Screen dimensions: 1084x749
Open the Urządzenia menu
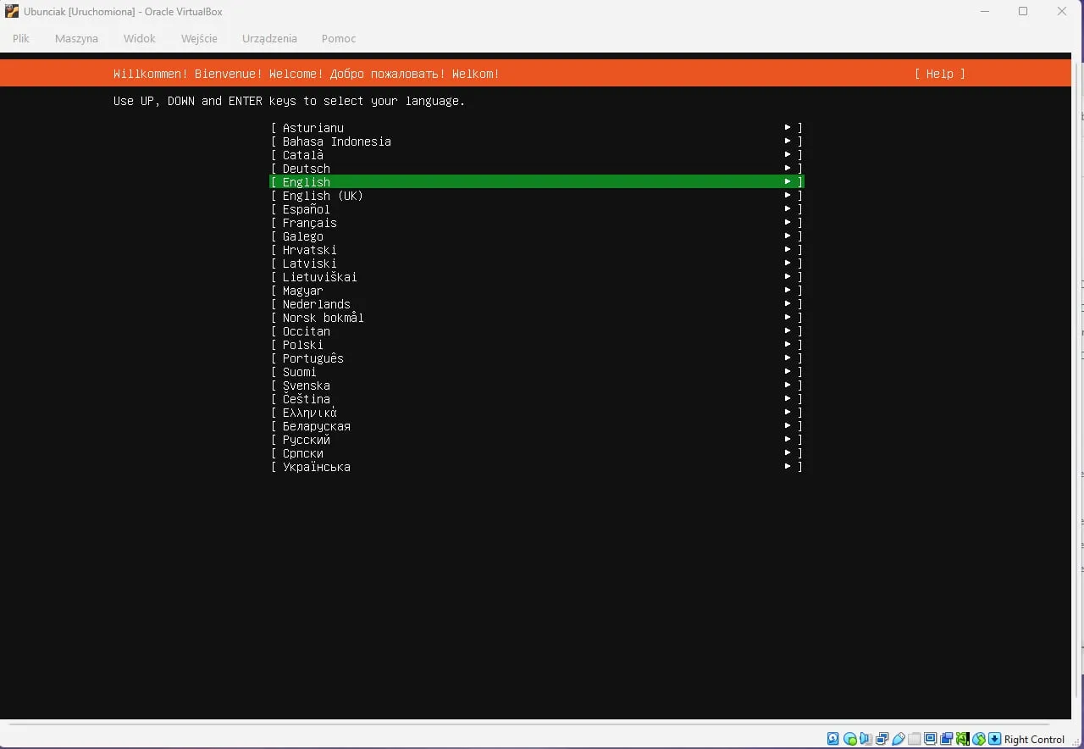coord(269,38)
